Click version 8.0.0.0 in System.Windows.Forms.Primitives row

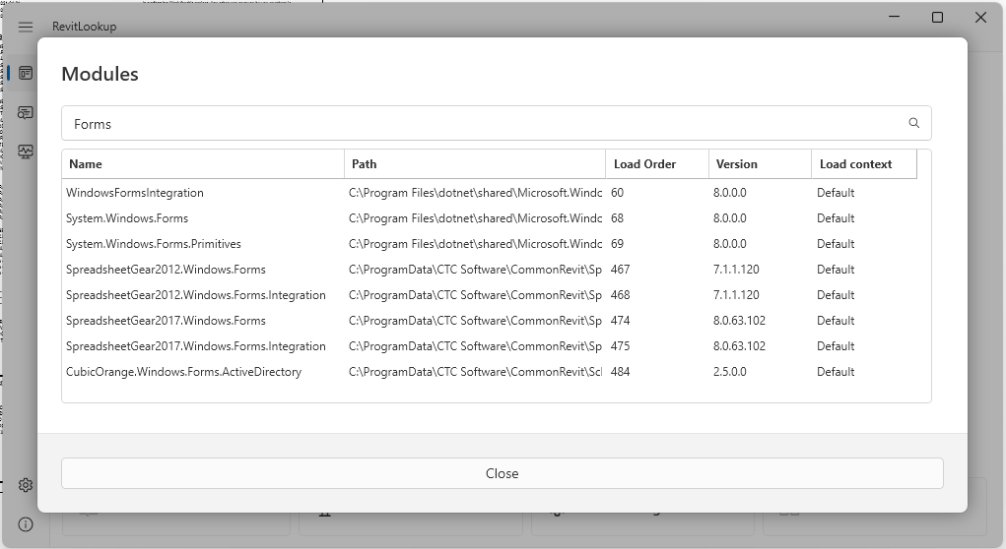tap(729, 244)
